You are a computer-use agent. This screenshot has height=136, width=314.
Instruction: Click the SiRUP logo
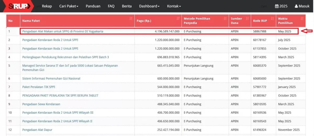[x=18, y=6]
